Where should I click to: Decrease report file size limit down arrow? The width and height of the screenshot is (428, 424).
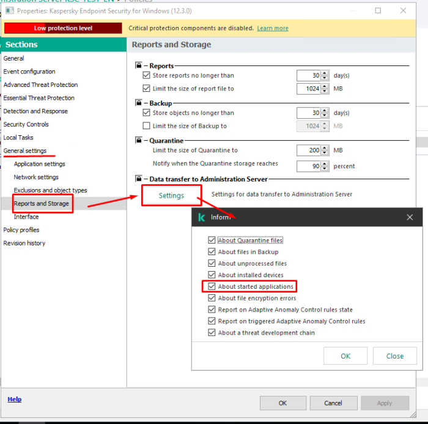click(324, 91)
